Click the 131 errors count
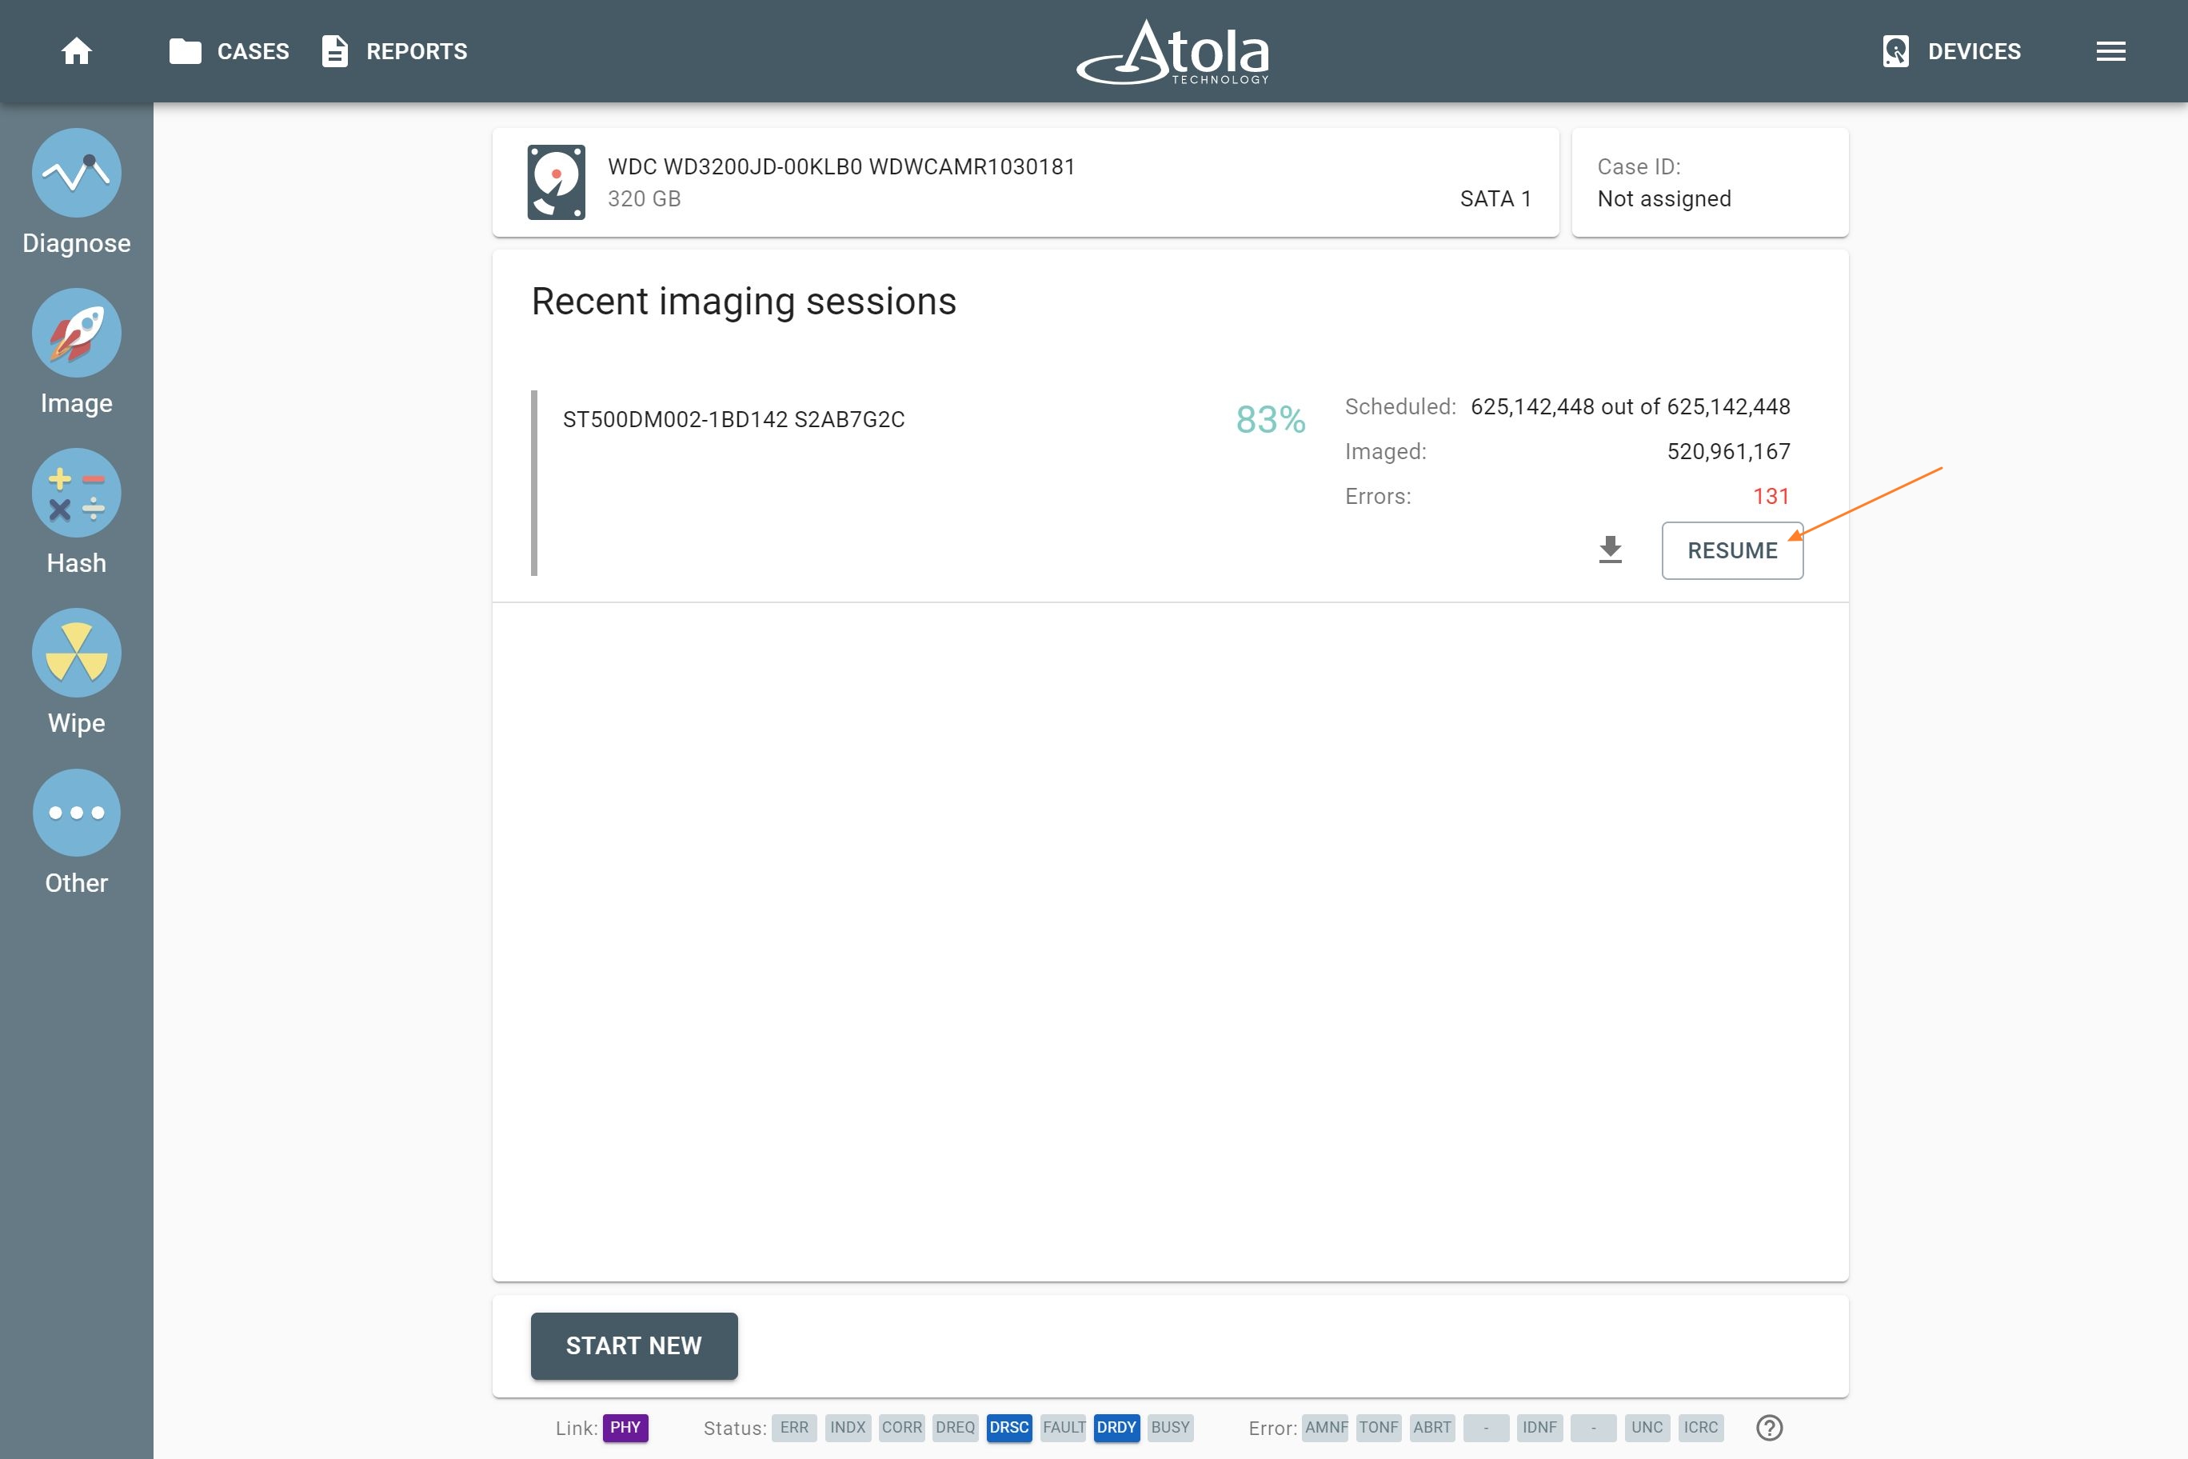This screenshot has height=1459, width=2188. click(x=1771, y=497)
